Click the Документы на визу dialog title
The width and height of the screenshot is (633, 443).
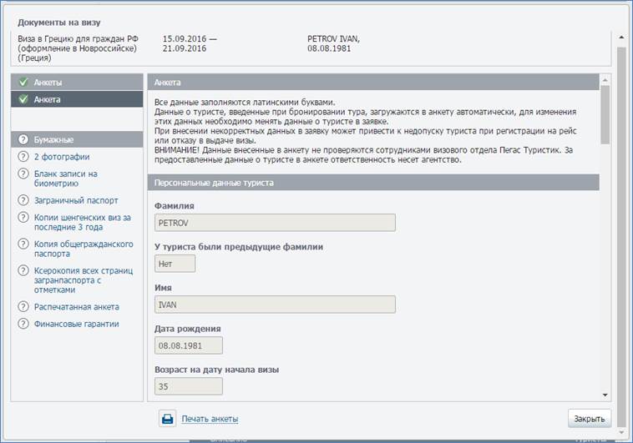coord(59,23)
